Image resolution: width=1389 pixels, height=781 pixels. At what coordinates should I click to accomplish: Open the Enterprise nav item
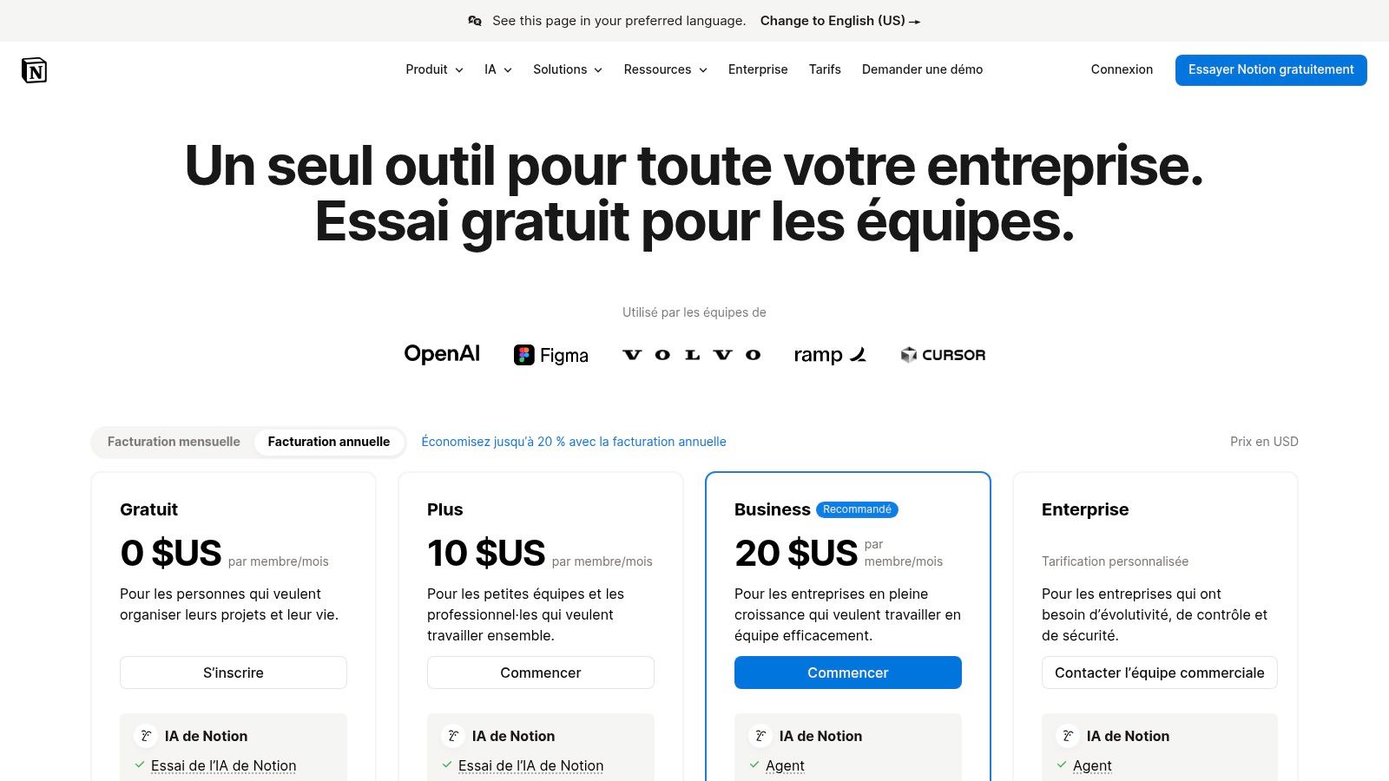(x=758, y=69)
